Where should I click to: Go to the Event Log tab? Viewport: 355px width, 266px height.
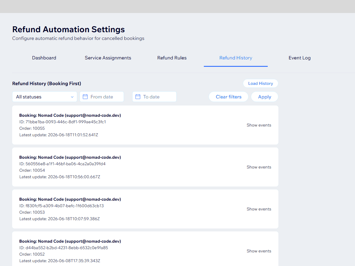pyautogui.click(x=300, y=58)
